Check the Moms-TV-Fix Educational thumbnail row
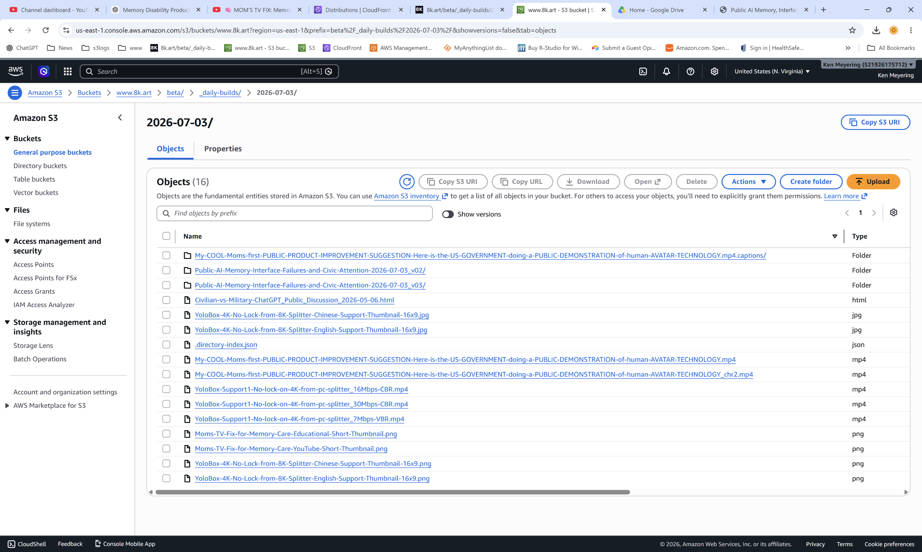 167,434
